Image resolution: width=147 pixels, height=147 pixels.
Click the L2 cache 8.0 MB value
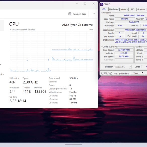[x=73, y=99]
